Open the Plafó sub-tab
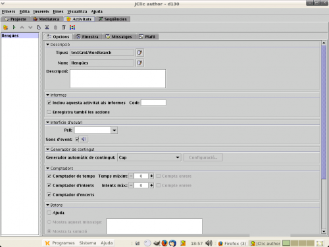This screenshot has width=329, height=247. pyautogui.click(x=147, y=37)
